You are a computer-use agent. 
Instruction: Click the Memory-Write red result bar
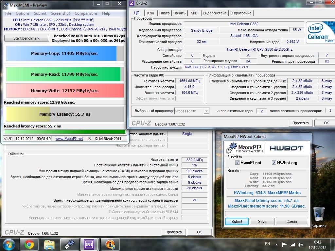click(65, 91)
